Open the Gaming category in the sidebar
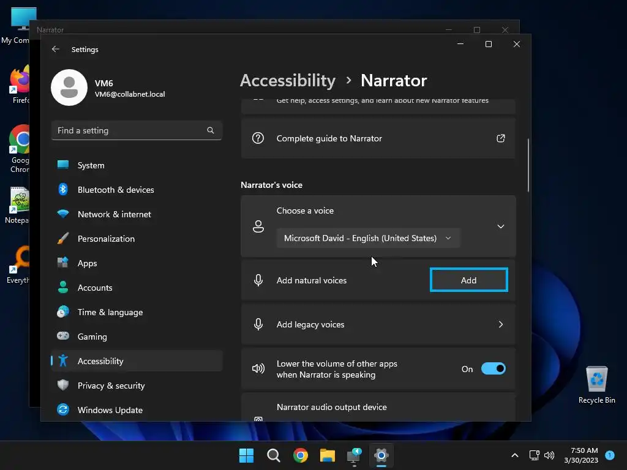This screenshot has width=627, height=470. point(137,336)
